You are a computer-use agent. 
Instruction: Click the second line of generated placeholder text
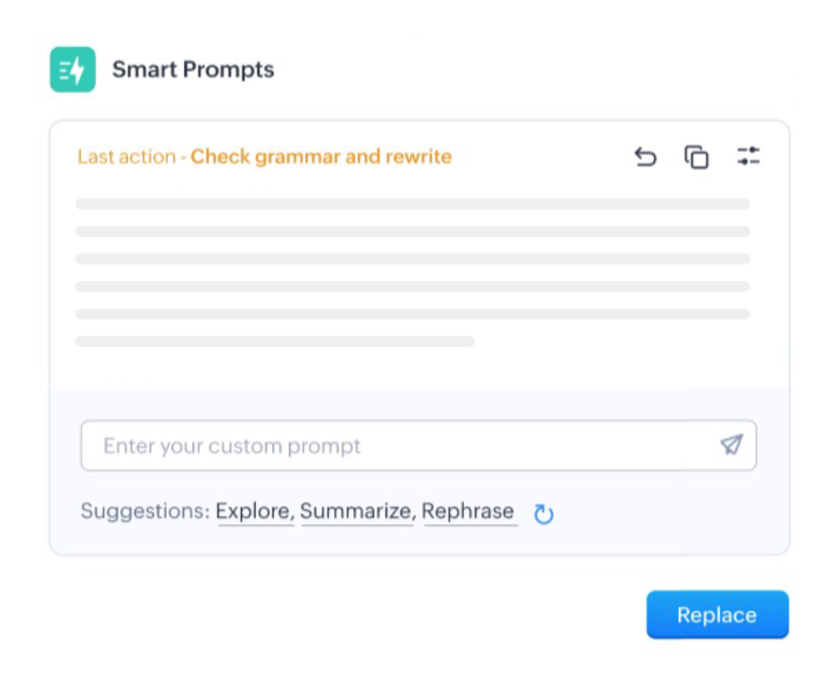tap(412, 232)
